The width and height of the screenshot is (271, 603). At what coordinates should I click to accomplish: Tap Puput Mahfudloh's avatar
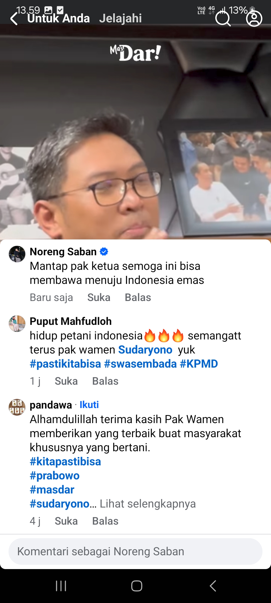(17, 324)
